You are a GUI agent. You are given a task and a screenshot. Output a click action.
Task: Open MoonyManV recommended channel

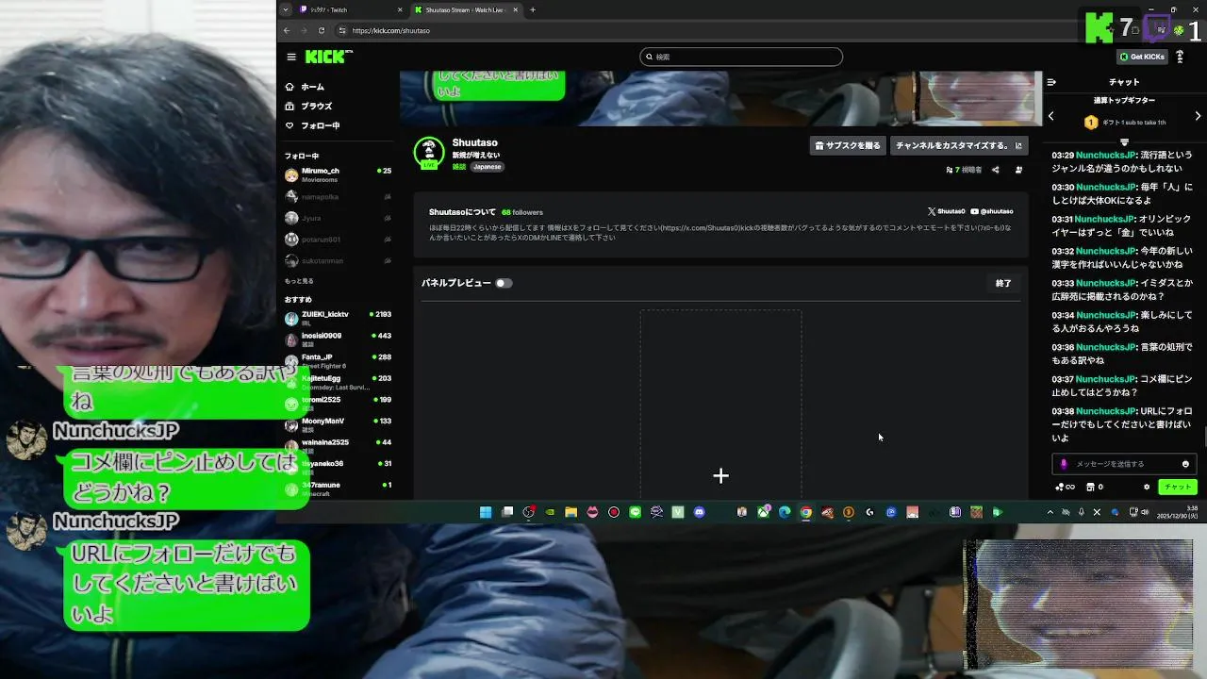(x=339, y=424)
